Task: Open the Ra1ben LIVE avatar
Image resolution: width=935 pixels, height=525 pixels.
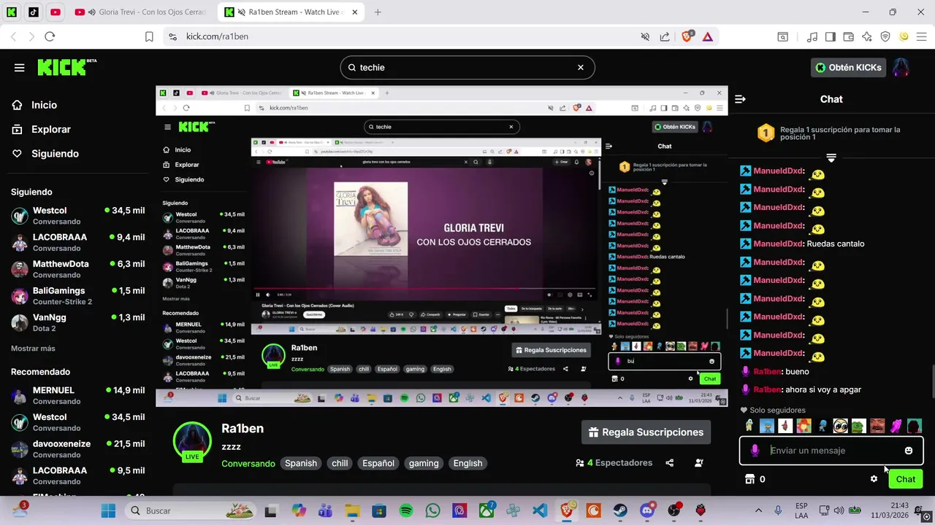Action: click(x=192, y=442)
